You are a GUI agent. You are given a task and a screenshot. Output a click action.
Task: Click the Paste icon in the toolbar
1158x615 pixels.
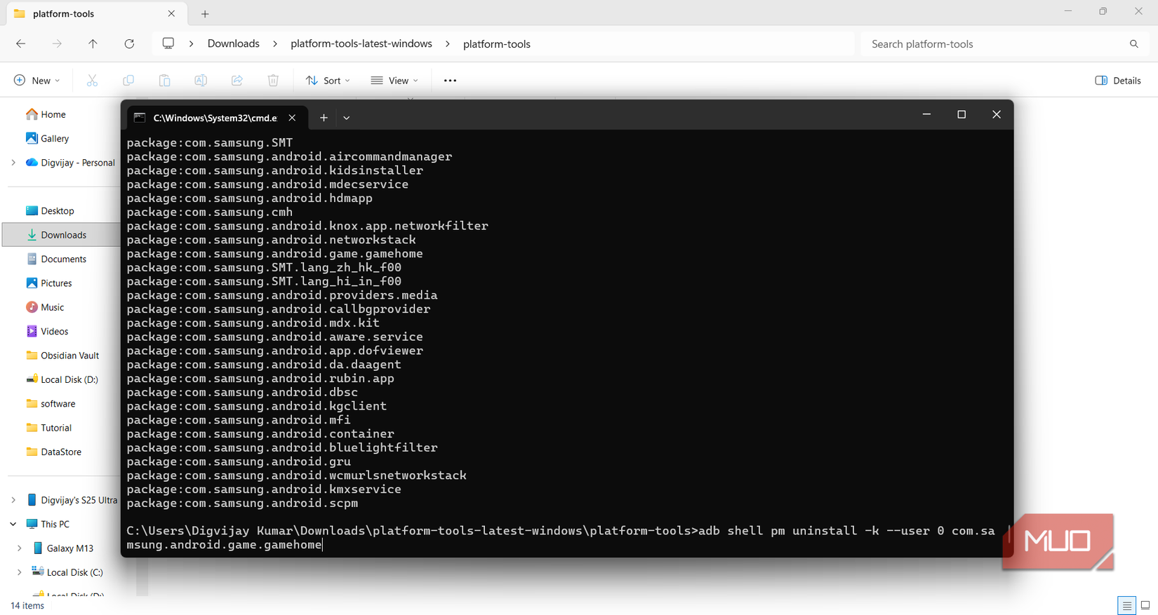[164, 81]
